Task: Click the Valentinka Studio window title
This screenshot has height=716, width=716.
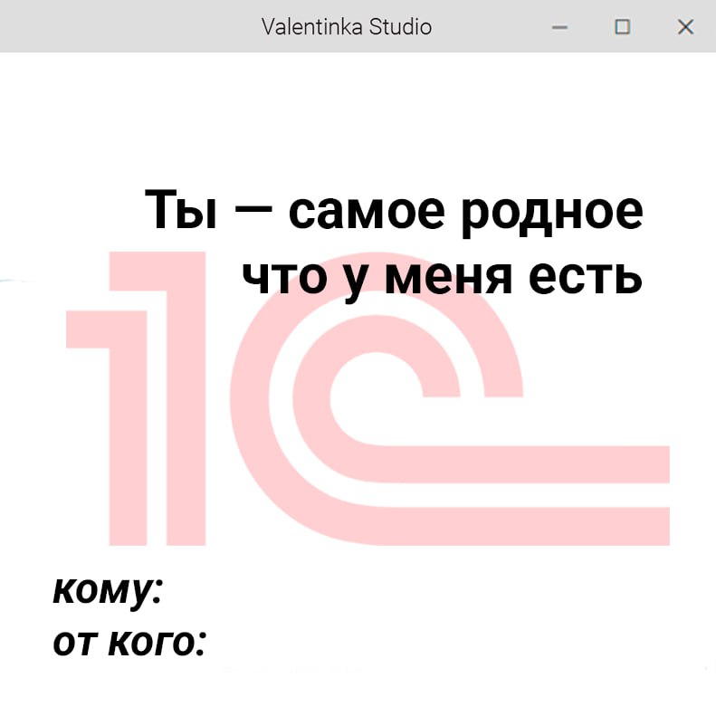Action: pos(347,27)
